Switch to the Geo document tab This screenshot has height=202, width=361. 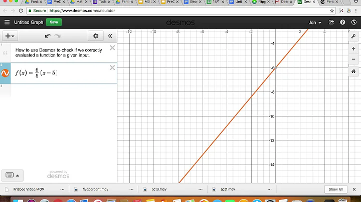coord(193,2)
